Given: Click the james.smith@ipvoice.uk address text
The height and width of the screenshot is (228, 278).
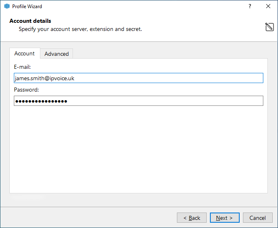Looking at the screenshot, I should (x=44, y=78).
